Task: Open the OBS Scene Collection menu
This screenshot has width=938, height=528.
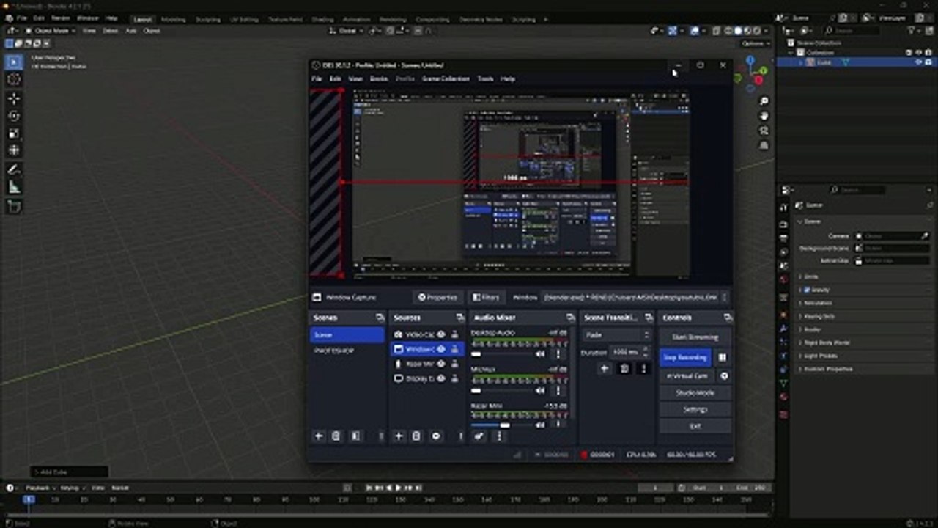Action: (x=446, y=78)
